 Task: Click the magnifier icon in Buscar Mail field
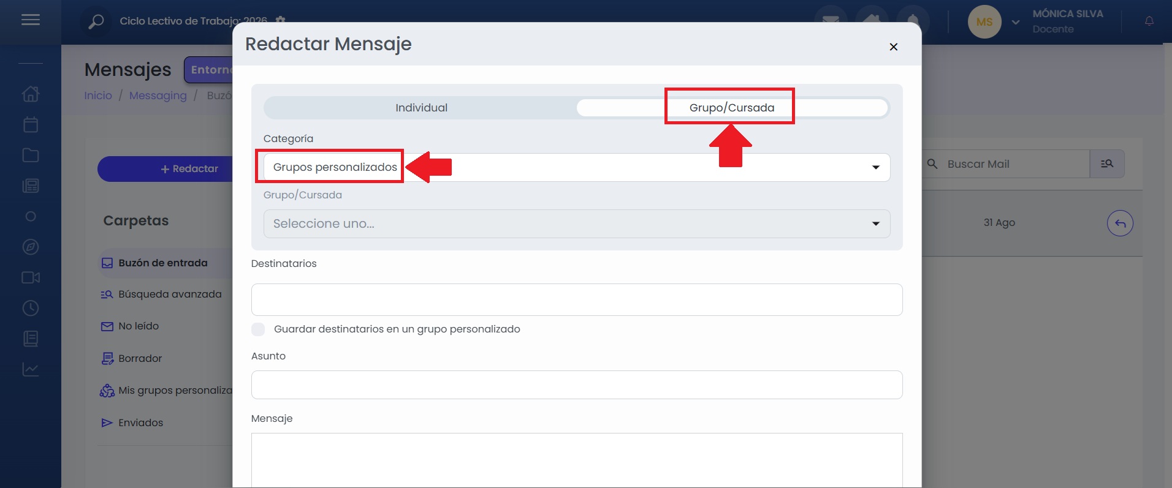(x=932, y=164)
